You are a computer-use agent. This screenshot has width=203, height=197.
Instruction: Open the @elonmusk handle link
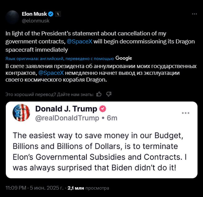[x=35, y=21]
